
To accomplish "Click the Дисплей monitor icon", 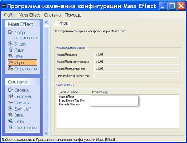I will (x=10, y=108).
